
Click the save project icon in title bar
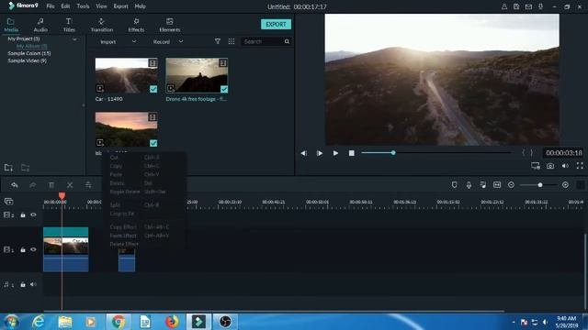(516, 6)
